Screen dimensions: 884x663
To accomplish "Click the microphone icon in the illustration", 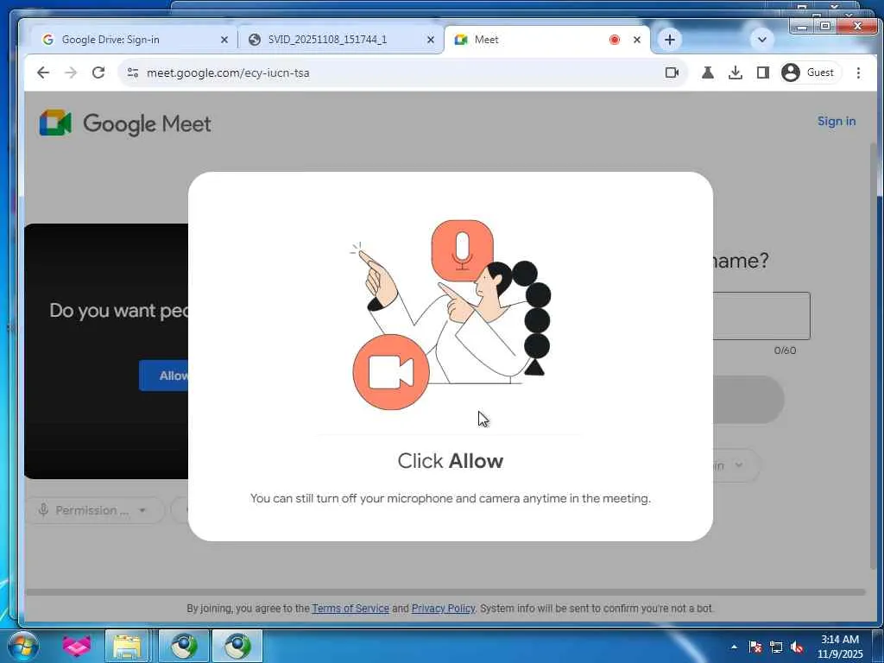I will [463, 250].
